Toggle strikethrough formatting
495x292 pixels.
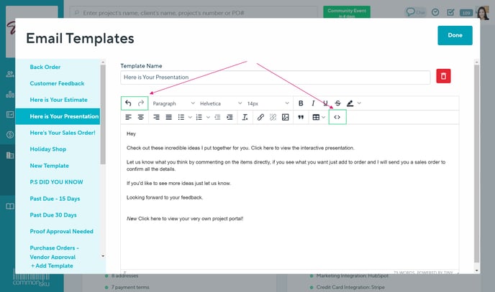tap(337, 103)
